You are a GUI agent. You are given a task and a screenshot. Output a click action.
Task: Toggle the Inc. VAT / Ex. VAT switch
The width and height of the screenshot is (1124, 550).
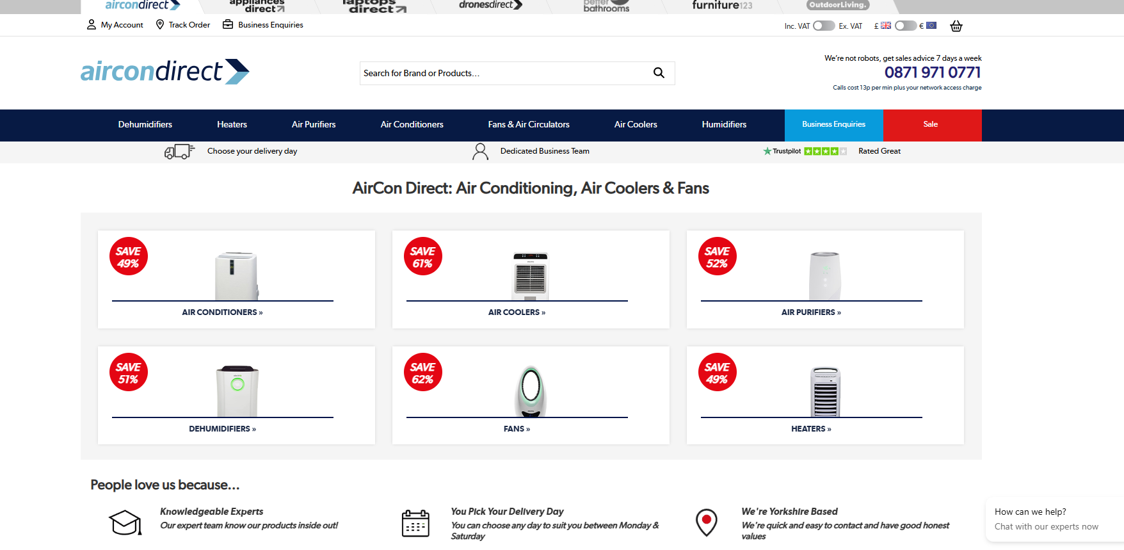point(824,26)
